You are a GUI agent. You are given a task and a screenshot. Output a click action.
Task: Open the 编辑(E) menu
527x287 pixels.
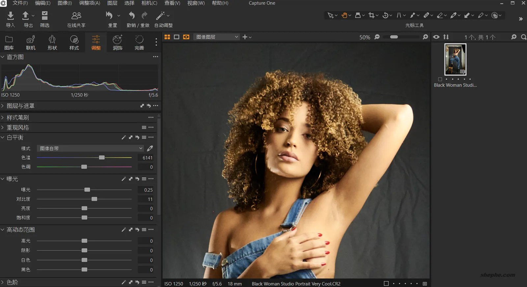click(x=43, y=3)
